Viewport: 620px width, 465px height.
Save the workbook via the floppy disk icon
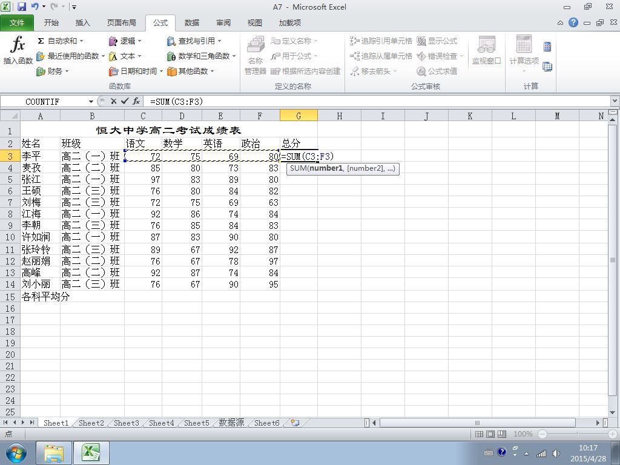[x=21, y=7]
